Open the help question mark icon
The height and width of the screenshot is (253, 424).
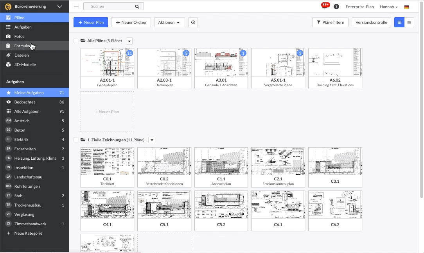(x=336, y=7)
